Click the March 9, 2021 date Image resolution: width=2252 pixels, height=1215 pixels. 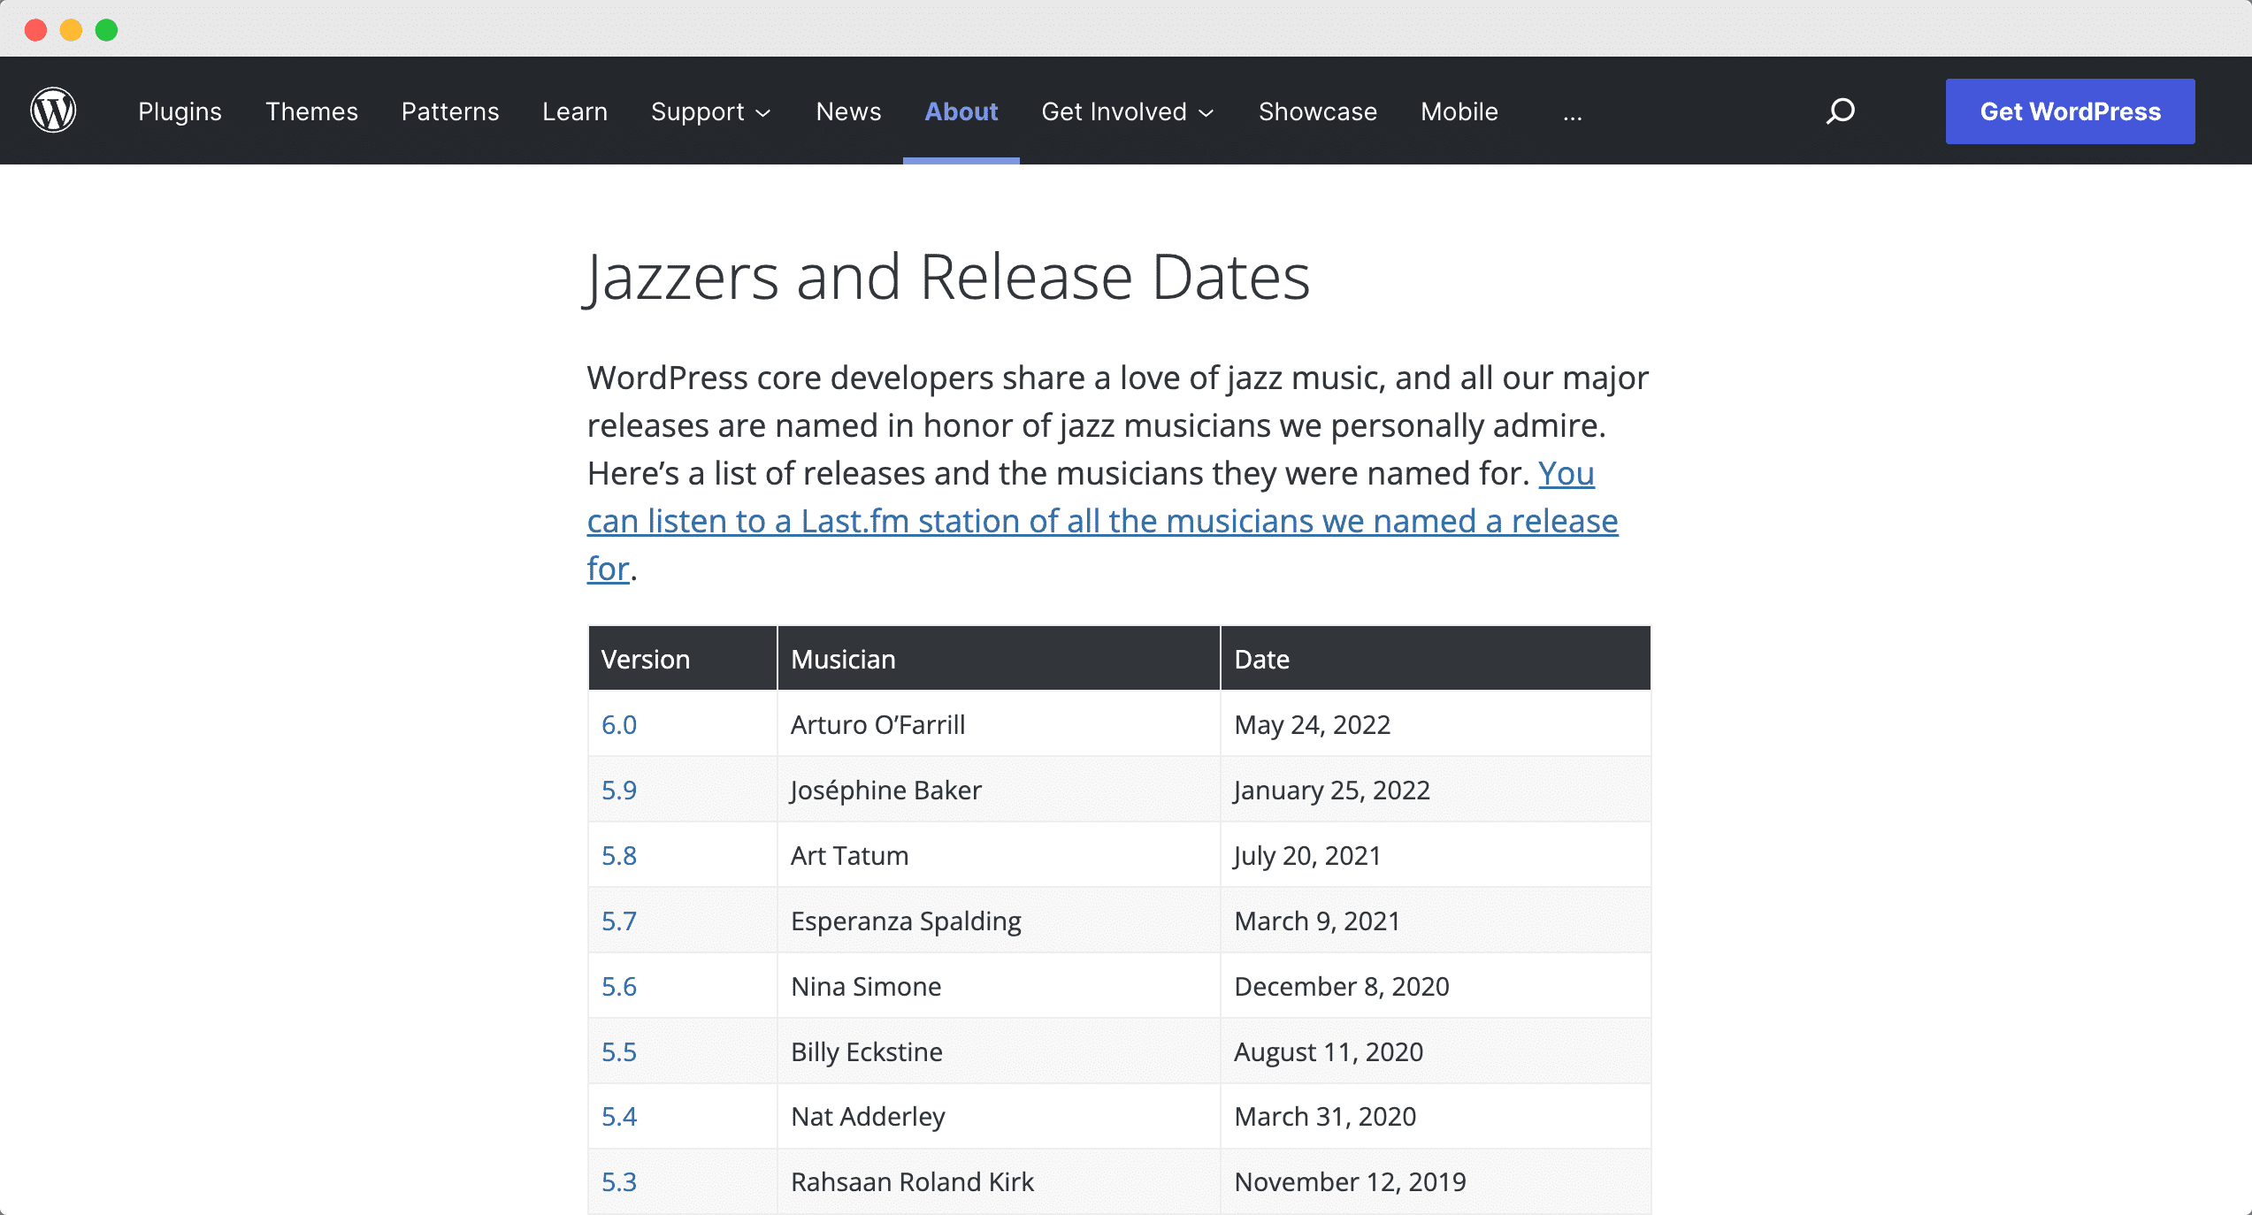click(1317, 921)
